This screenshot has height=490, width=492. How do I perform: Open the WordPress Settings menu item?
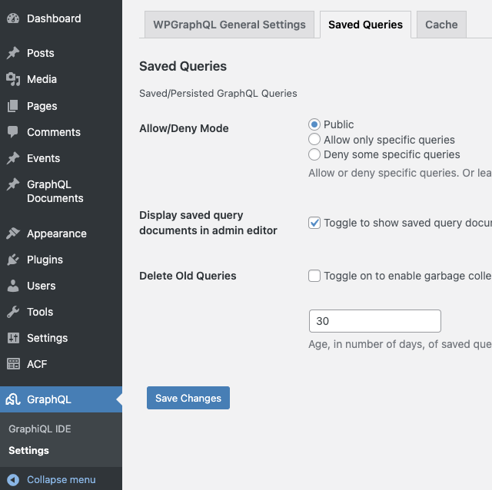pyautogui.click(x=61, y=338)
